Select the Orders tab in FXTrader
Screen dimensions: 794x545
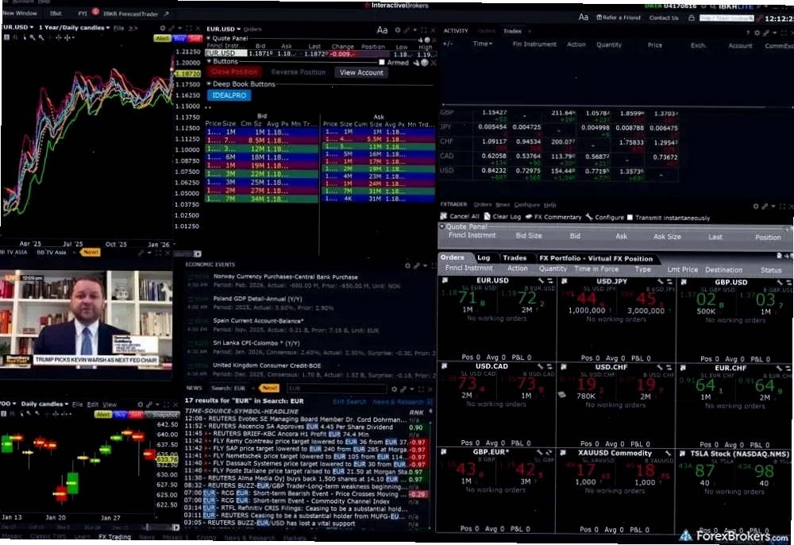453,257
